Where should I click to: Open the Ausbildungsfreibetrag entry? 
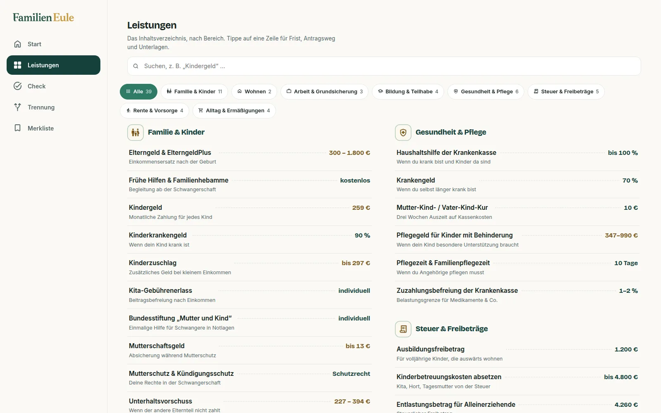(517, 354)
